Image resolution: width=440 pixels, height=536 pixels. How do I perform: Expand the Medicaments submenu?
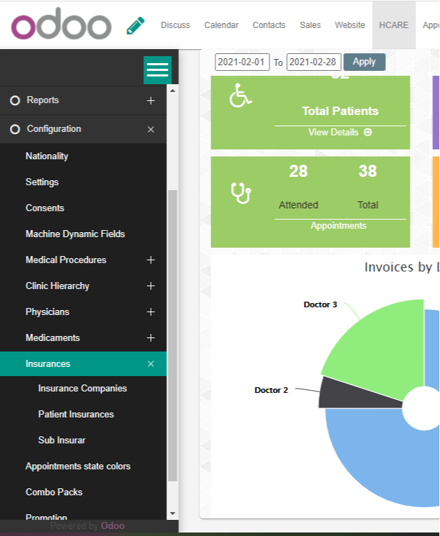[151, 338]
